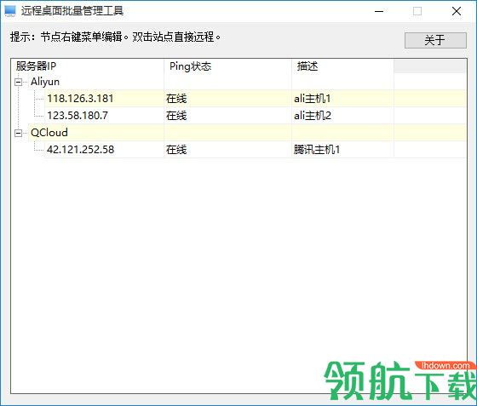Collapse the Aliyun tree node
This screenshot has width=477, height=406.
pos(19,82)
